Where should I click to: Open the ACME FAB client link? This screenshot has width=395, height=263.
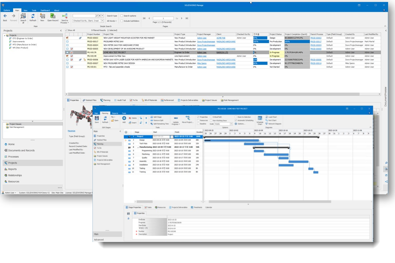(x=221, y=38)
